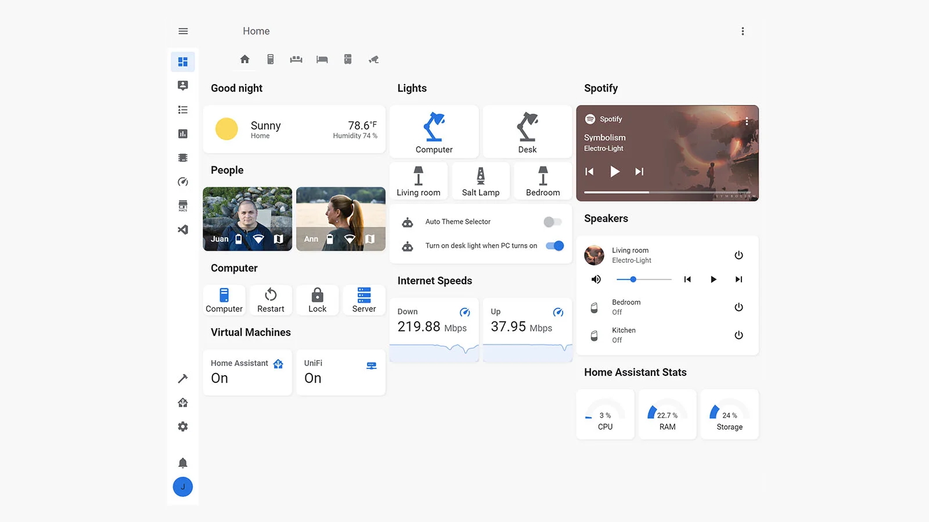
Task: Play the Spotify track Symbolism
Action: click(615, 171)
